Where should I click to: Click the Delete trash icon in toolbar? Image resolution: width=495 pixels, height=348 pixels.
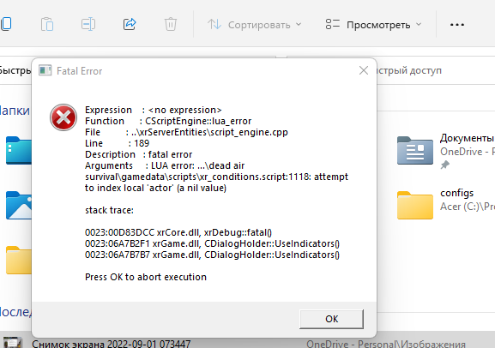click(171, 24)
